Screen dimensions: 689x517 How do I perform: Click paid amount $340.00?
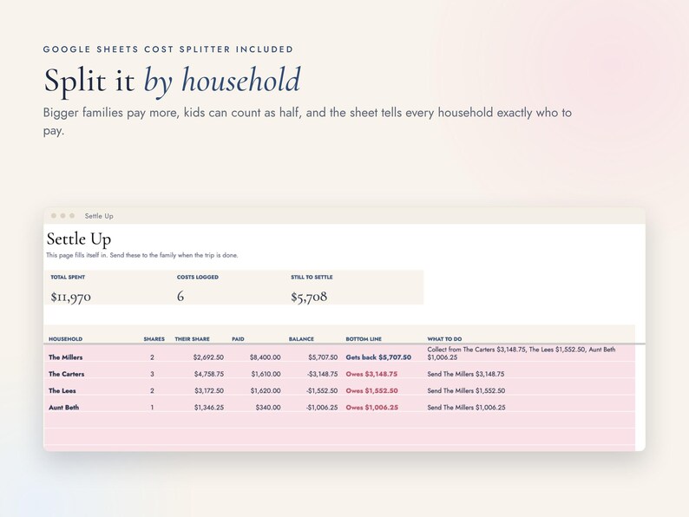[x=268, y=408]
